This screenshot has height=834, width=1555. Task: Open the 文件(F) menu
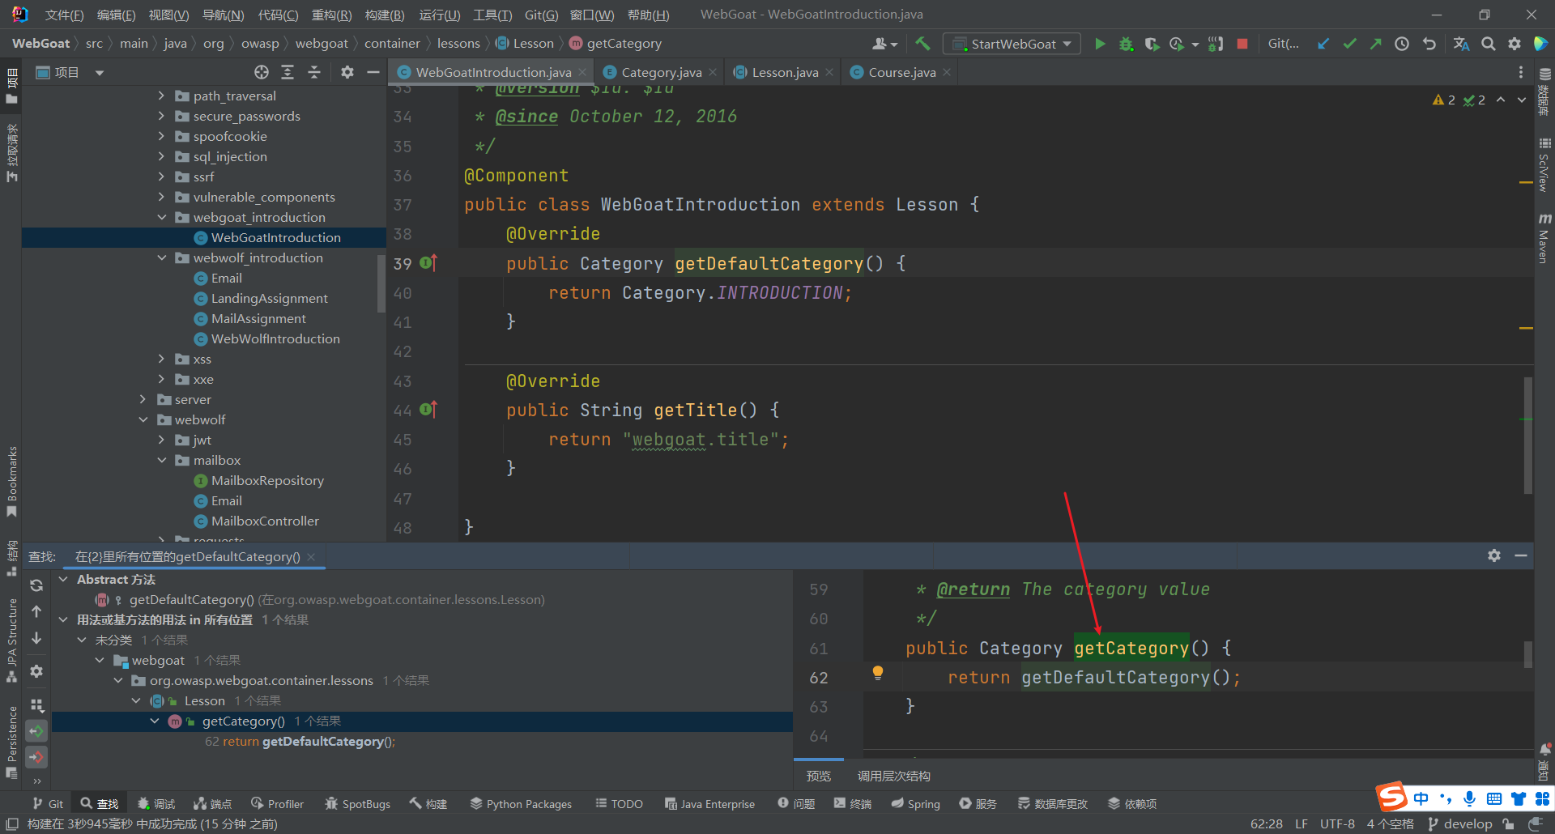point(64,15)
